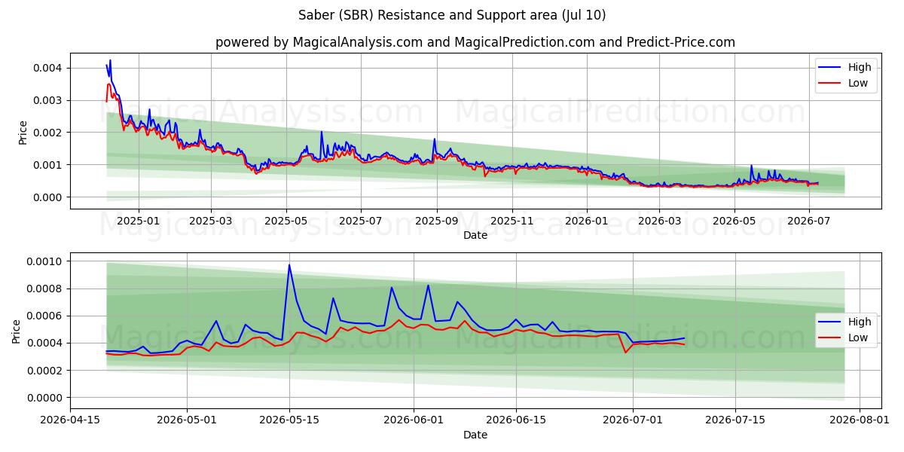Click the '2026-06-15' tick label
This screenshot has width=904, height=452.
click(x=516, y=420)
